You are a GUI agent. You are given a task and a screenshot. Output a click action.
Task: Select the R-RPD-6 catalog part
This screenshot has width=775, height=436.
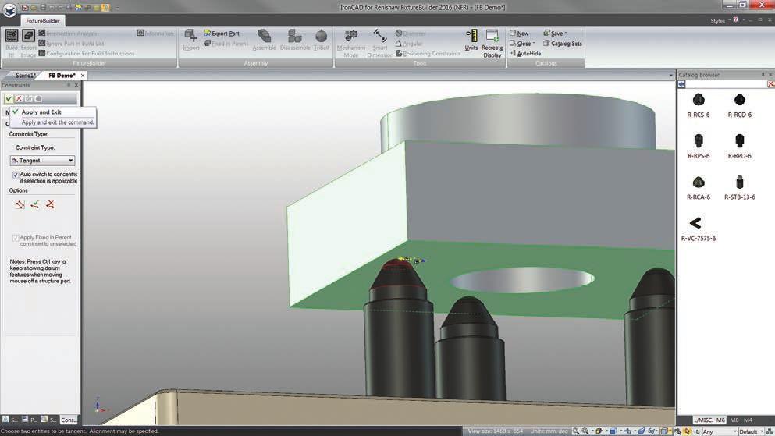(x=739, y=146)
